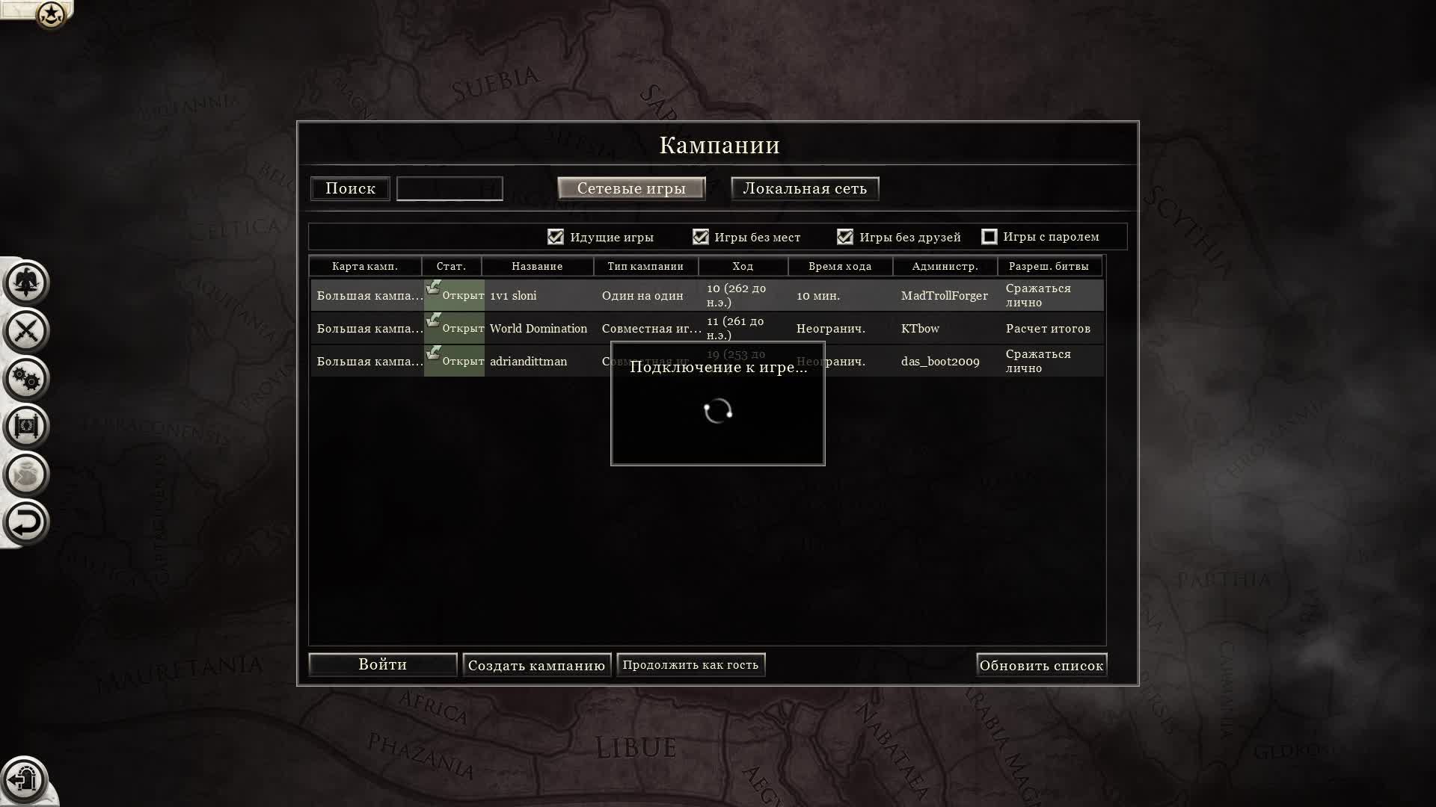
Task: Sort by the Администр. column header
Action: point(945,266)
